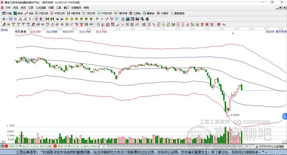
Task: Jump to last bar with skip-forward icon
Action: (52, 19)
